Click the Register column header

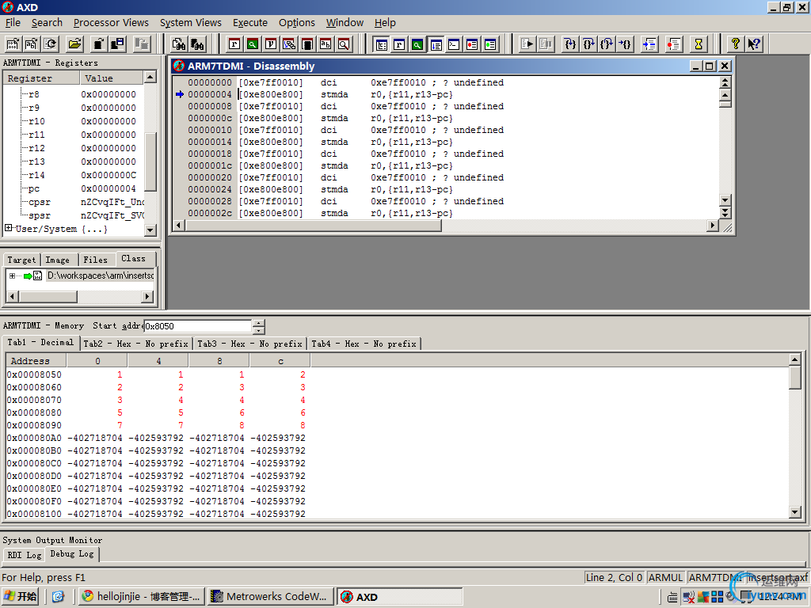[x=41, y=78]
